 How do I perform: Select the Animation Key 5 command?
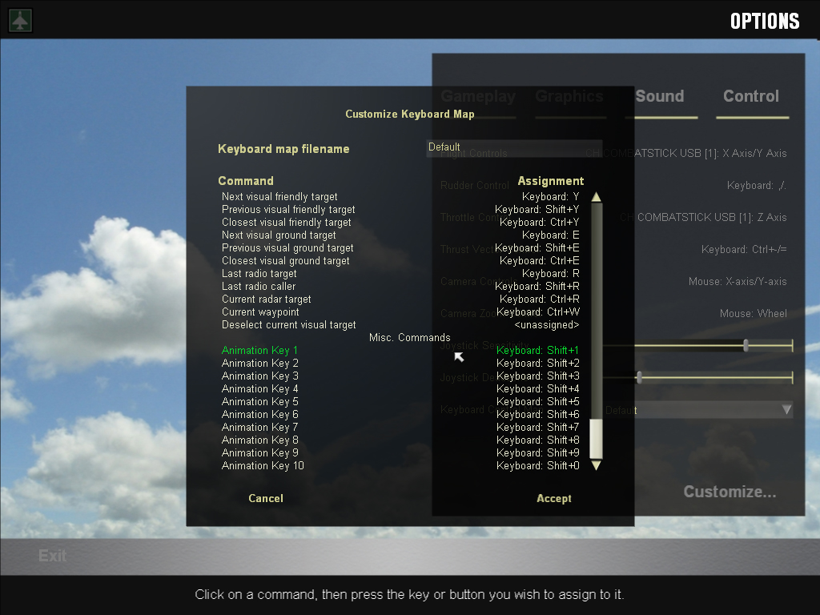pyautogui.click(x=260, y=402)
